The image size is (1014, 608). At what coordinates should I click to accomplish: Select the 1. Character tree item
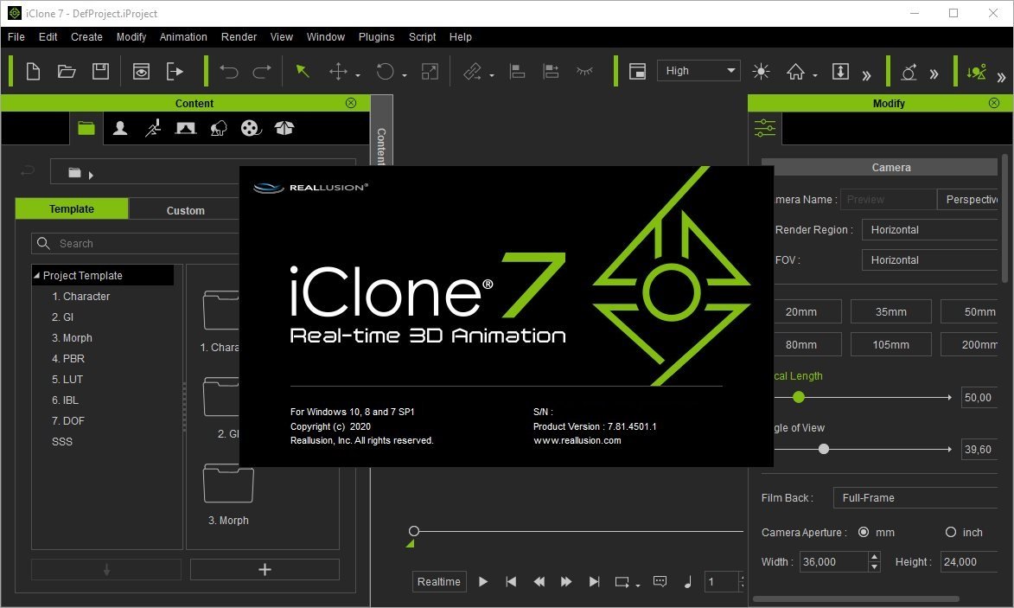(81, 297)
